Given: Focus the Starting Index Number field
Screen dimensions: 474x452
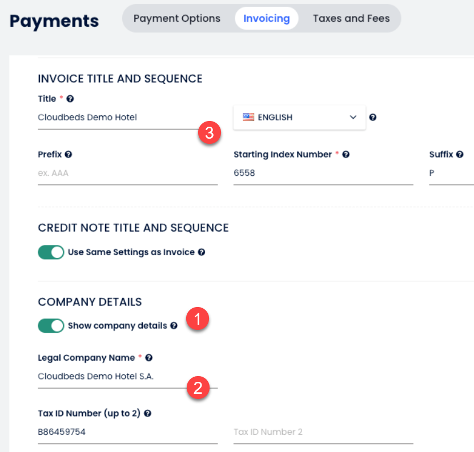Looking at the screenshot, I should pos(323,173).
